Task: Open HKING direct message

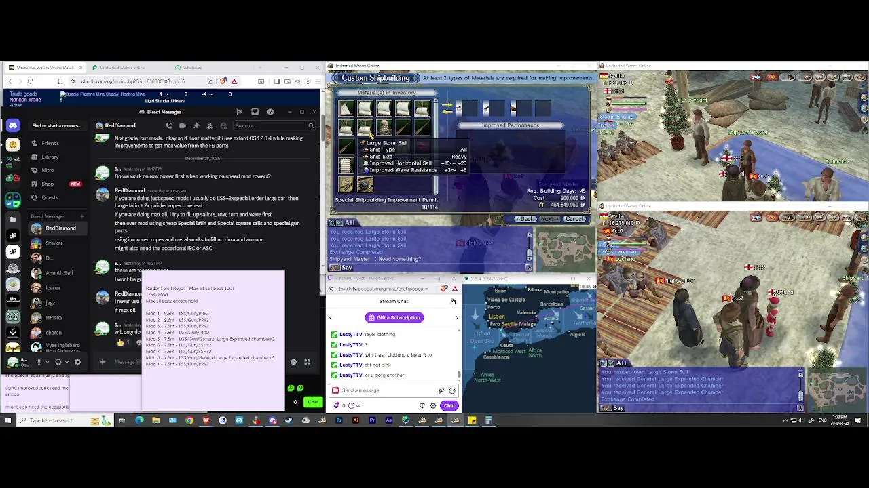Action: 54,317
